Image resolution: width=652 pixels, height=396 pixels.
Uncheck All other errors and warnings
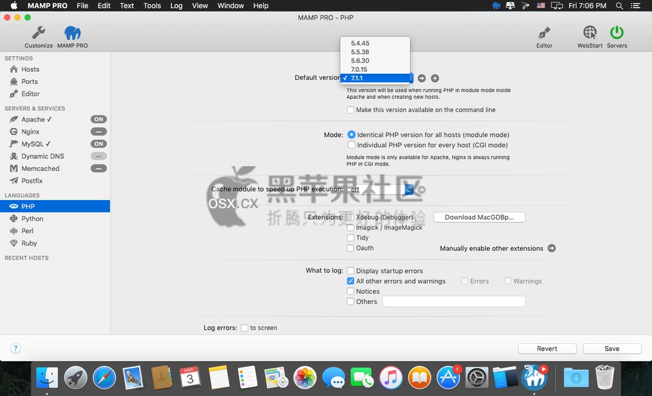pyautogui.click(x=351, y=281)
